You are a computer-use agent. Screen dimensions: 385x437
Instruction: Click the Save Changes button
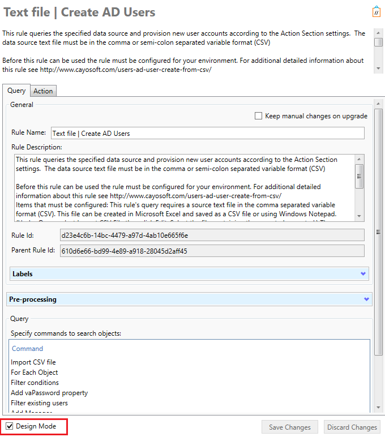coord(290,427)
